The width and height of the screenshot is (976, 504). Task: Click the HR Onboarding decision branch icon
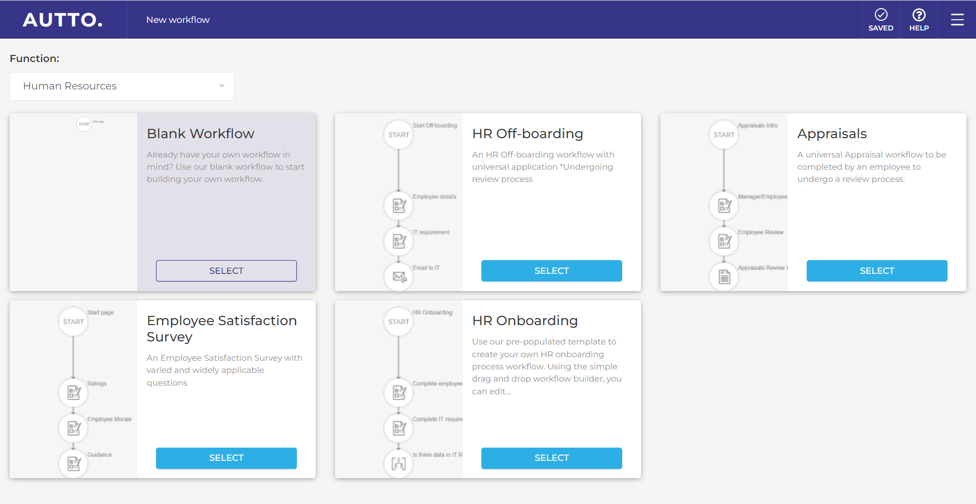click(399, 463)
